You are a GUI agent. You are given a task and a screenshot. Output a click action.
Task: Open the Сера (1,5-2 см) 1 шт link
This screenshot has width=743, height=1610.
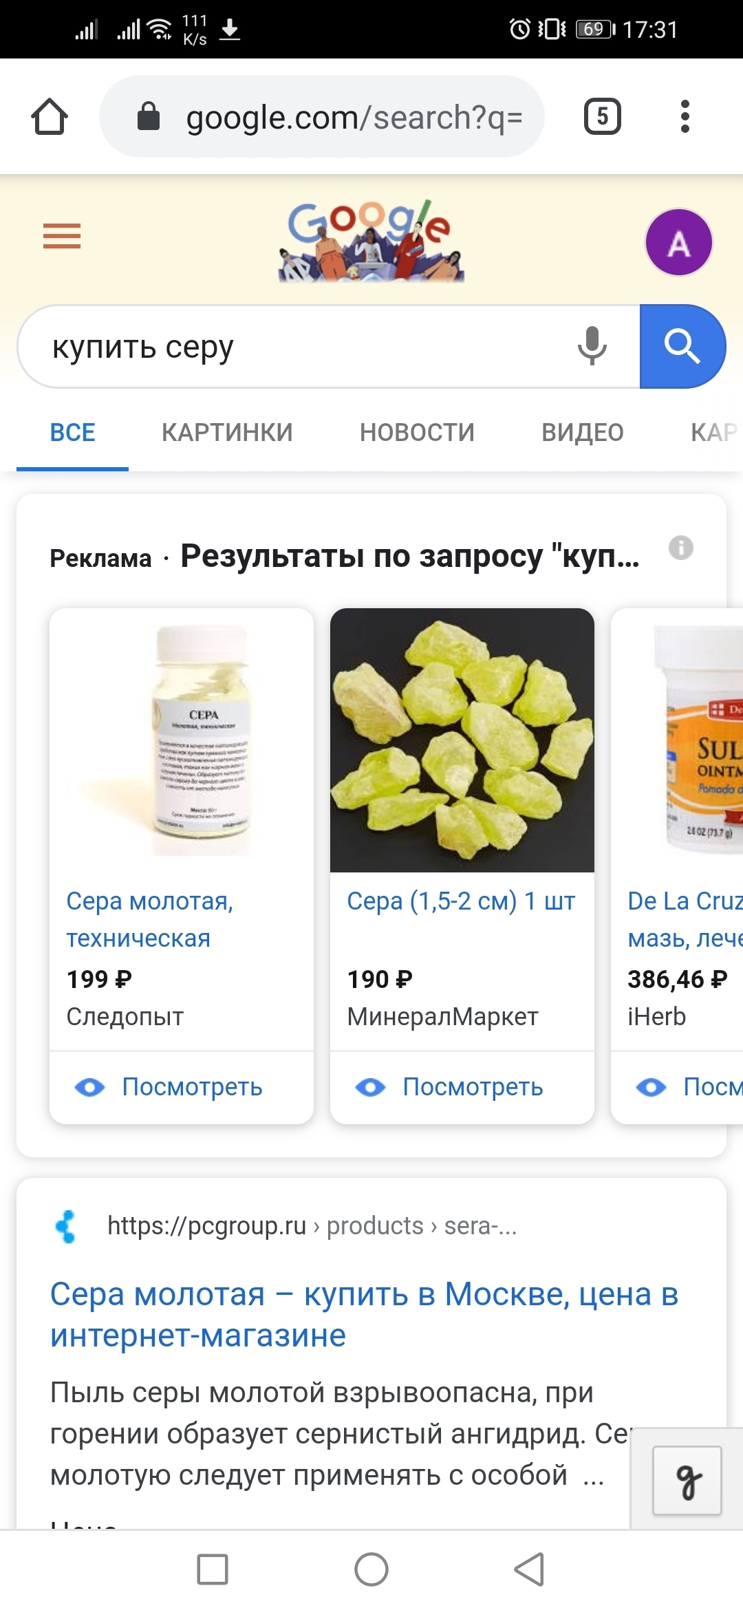point(461,901)
